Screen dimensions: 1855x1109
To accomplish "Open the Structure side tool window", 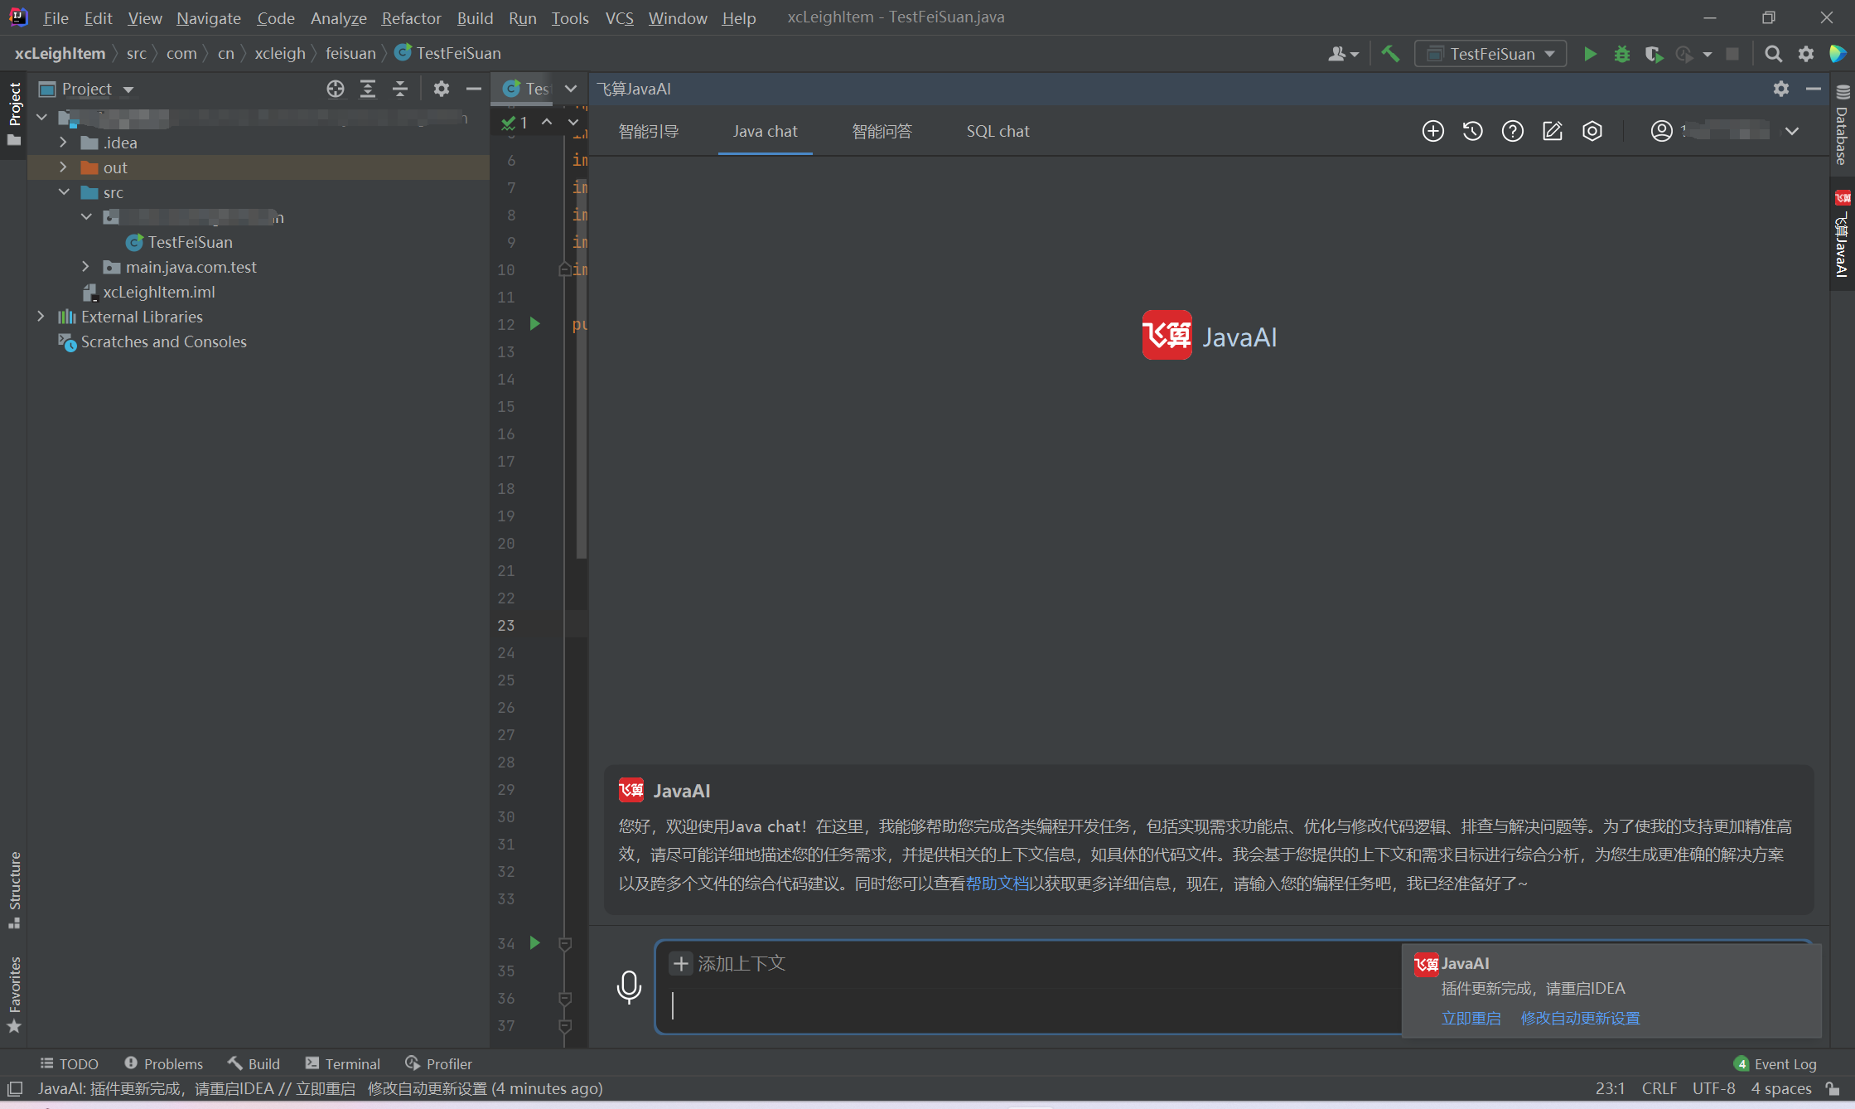I will 14,889.
